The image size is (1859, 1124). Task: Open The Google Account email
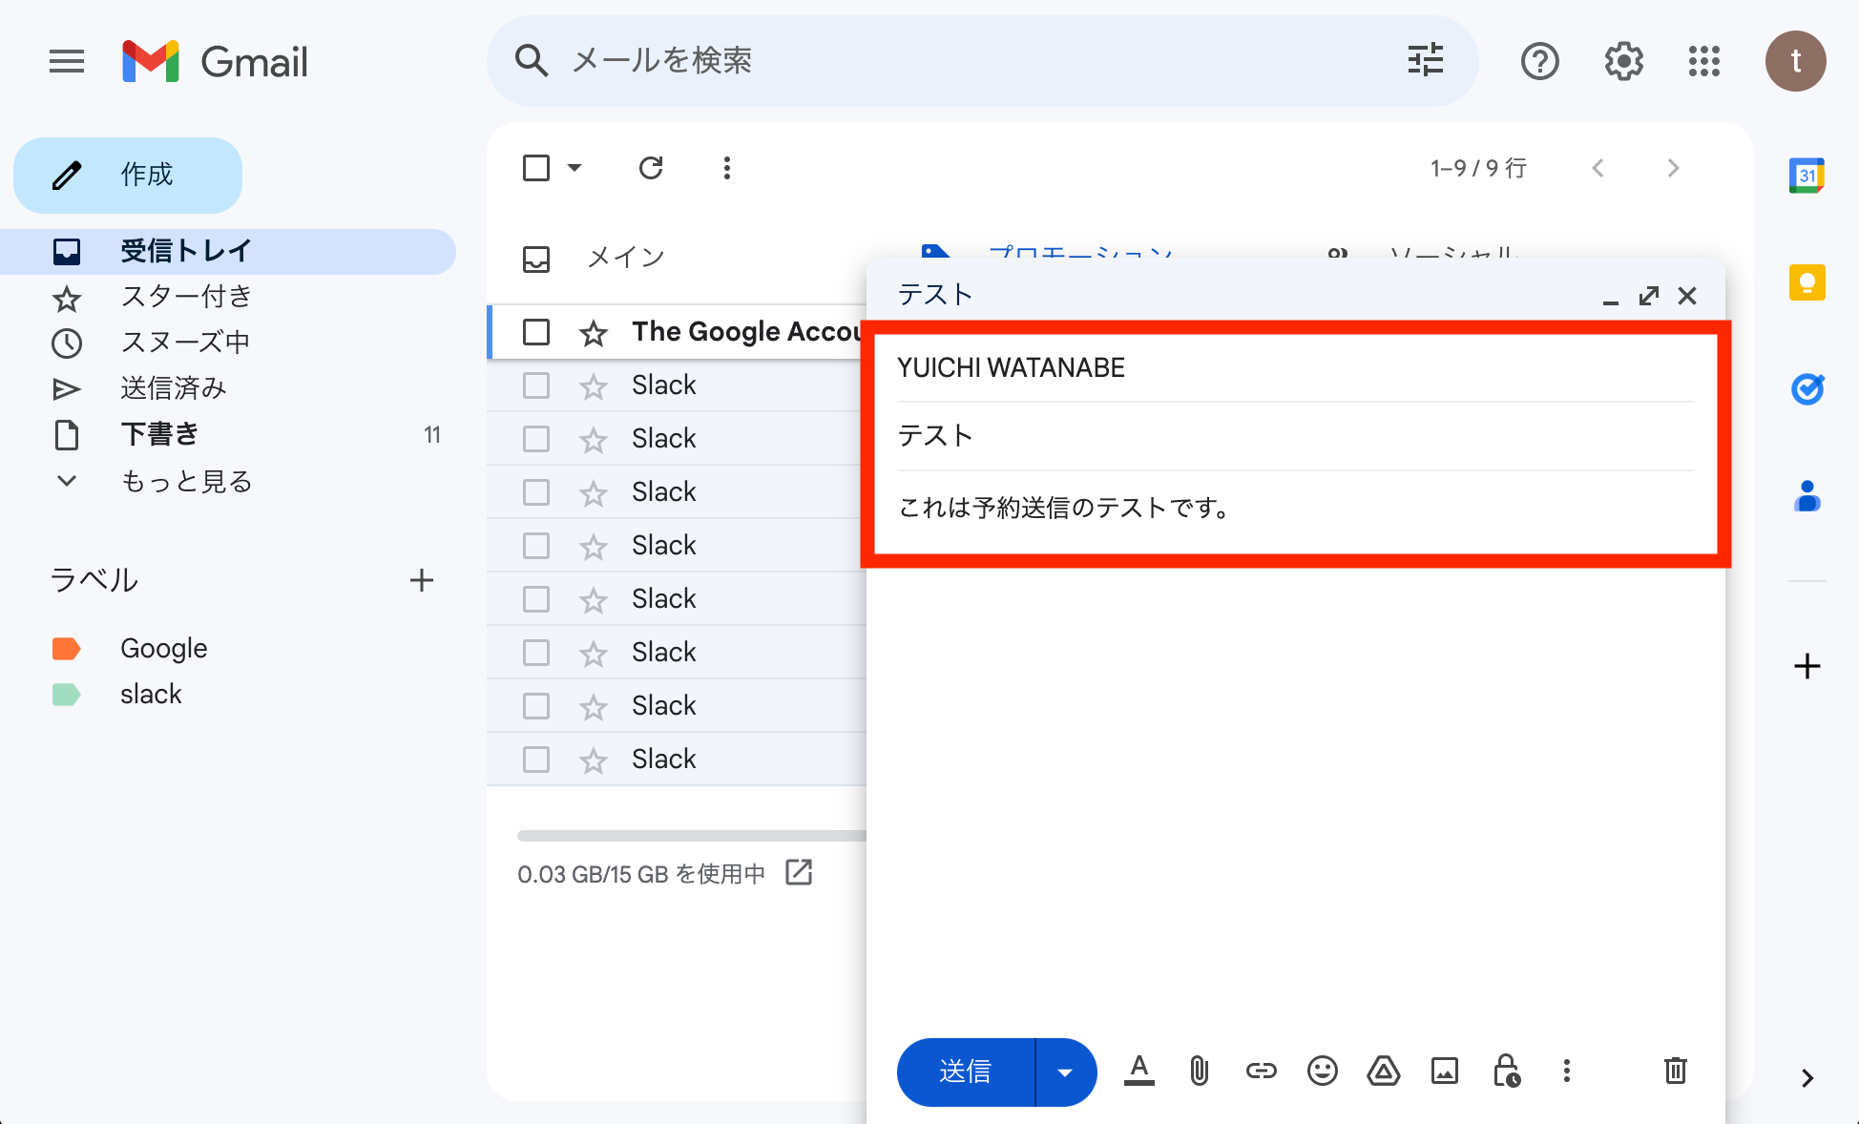point(746,332)
